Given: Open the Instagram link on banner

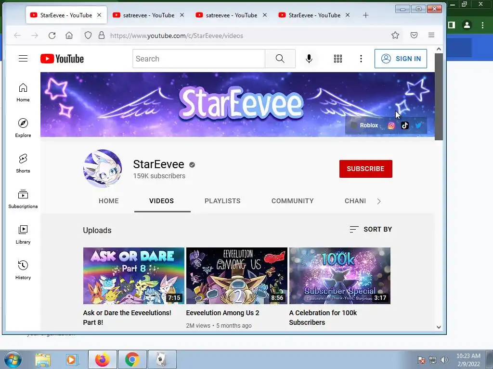Looking at the screenshot, I should pos(391,125).
